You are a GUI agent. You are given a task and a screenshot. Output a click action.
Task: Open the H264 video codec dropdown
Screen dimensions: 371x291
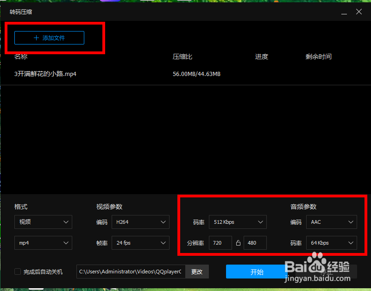[x=140, y=222]
